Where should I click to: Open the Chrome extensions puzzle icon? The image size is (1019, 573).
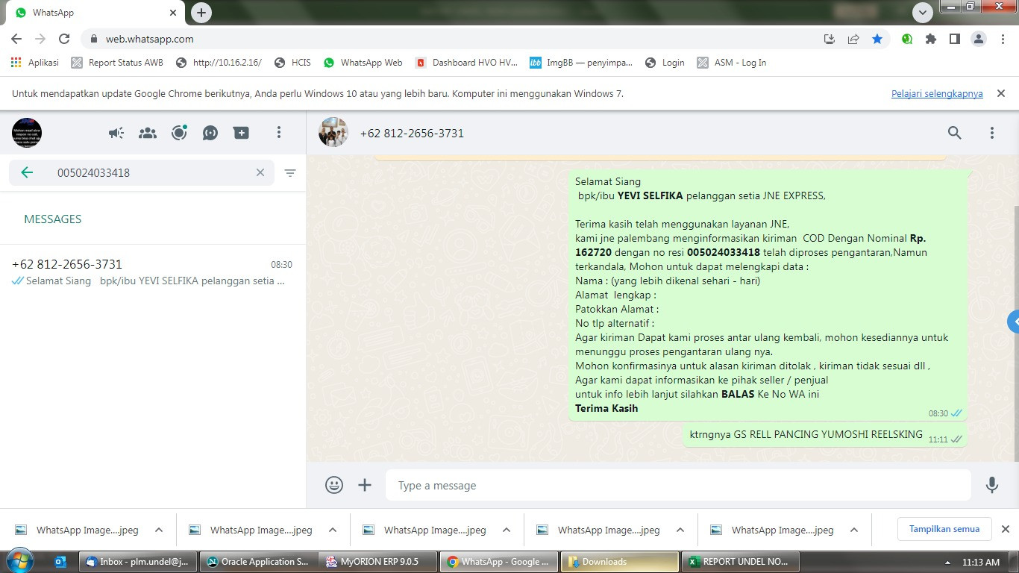(x=930, y=39)
